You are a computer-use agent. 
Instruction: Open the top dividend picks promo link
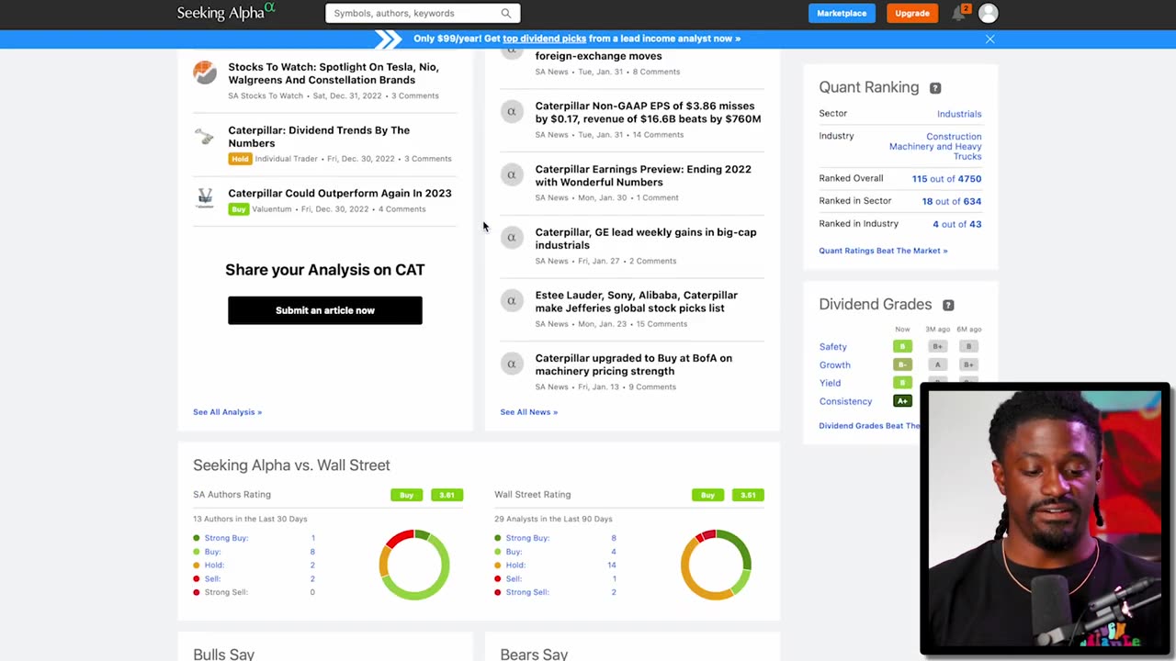544,39
